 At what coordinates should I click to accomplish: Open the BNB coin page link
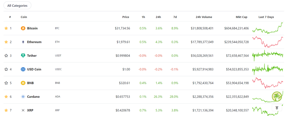click(x=30, y=83)
